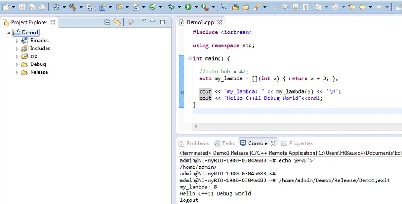Click the New C/C++ source file icon

[x=136, y=7]
